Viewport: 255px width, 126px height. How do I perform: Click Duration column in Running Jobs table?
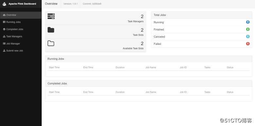120,67
